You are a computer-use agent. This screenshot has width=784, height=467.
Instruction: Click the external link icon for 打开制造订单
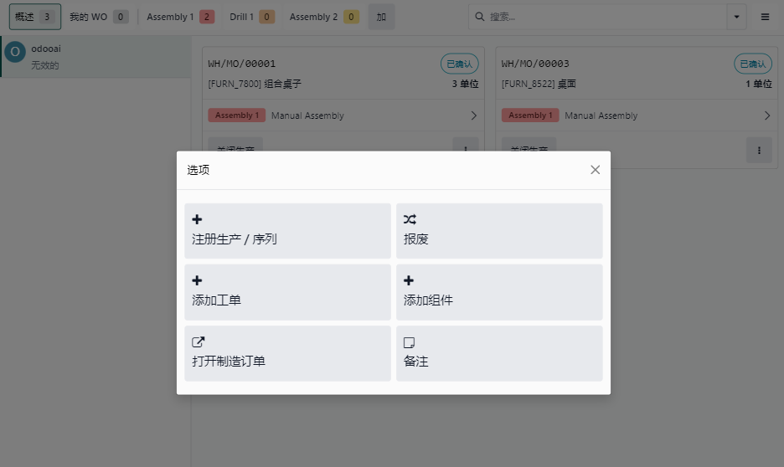point(198,341)
